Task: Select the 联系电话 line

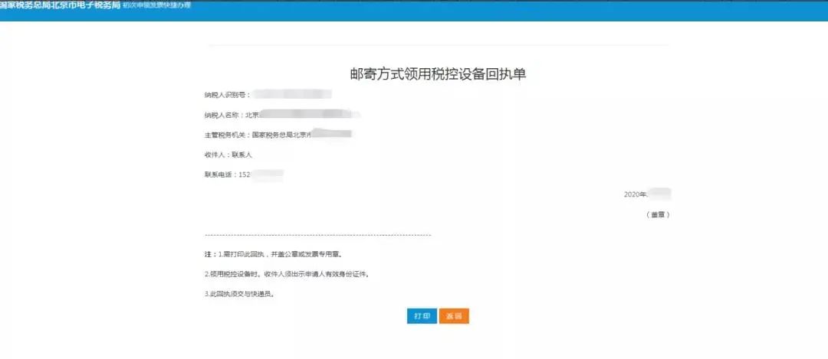Action: 244,175
